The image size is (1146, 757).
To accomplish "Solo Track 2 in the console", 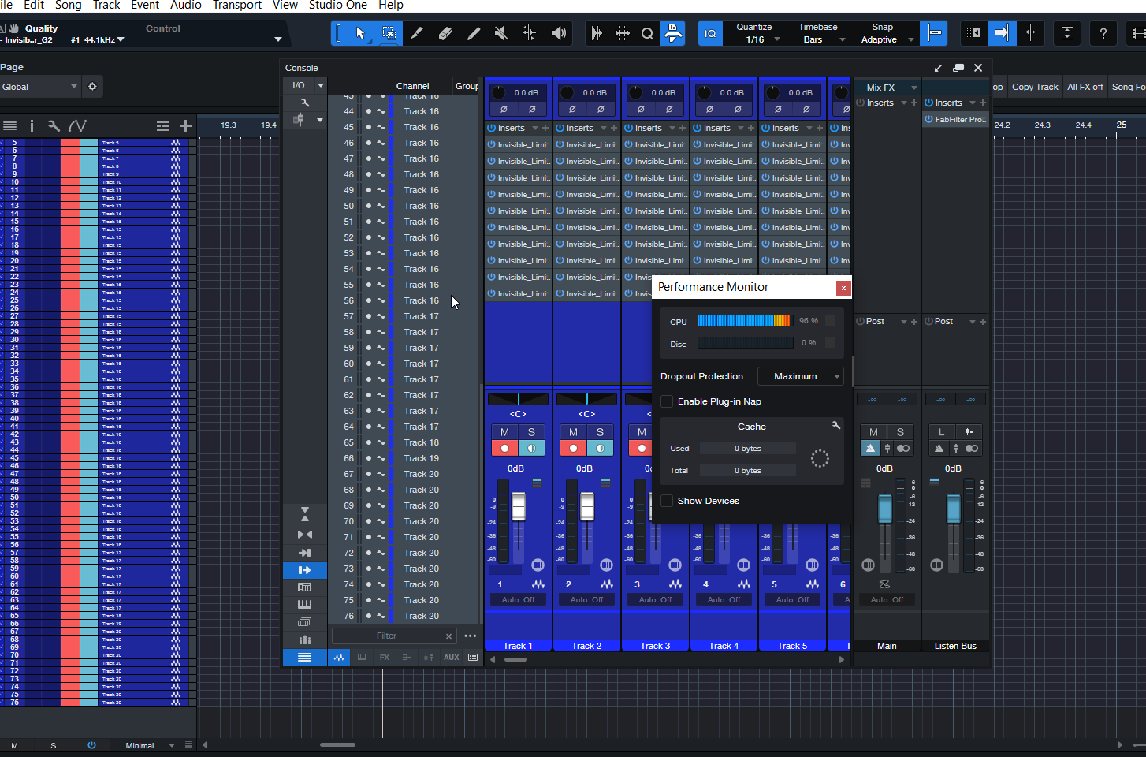I will coord(600,432).
